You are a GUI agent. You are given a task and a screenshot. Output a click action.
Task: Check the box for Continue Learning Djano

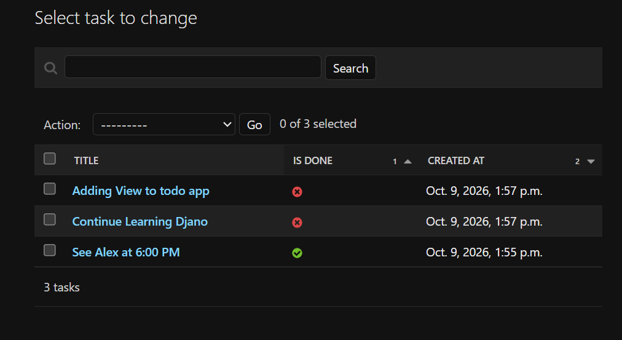(50, 219)
